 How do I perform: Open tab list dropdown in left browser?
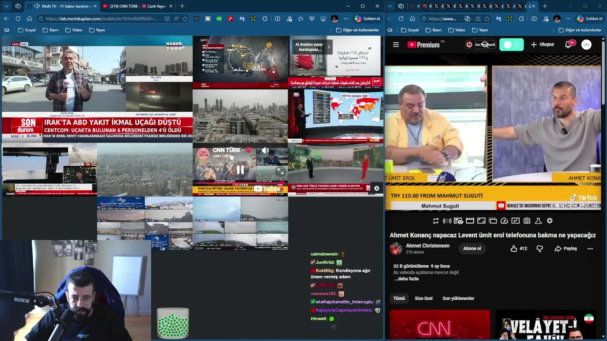coord(6,6)
